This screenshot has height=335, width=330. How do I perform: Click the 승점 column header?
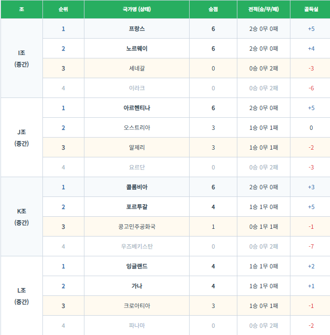tap(213, 9)
